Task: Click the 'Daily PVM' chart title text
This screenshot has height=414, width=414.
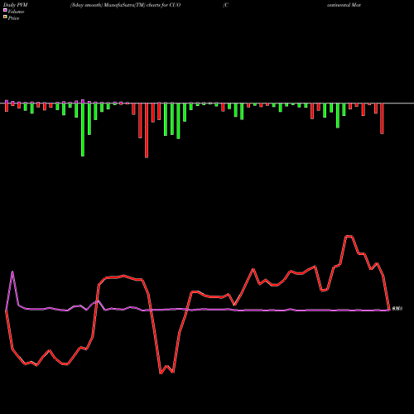Action: [16, 5]
